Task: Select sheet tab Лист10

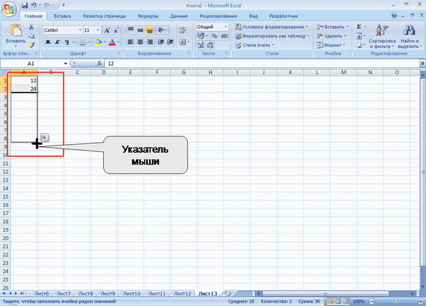Action: 132,294
